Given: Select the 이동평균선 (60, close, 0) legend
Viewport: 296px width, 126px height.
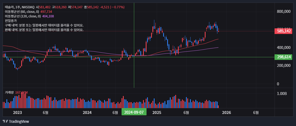Looking at the screenshot, I should (x=22, y=12).
